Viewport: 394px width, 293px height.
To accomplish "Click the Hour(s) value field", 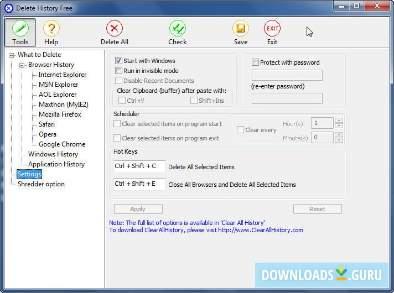I will pos(322,123).
